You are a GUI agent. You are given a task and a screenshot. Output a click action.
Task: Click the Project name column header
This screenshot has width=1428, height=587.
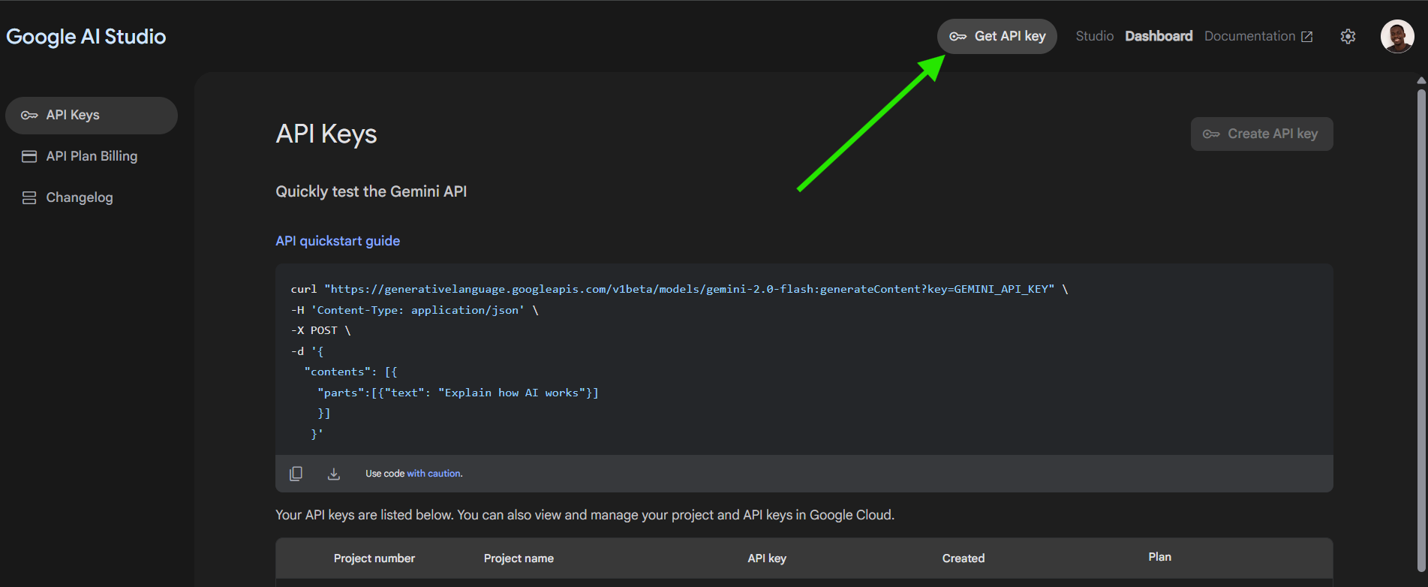coord(519,558)
